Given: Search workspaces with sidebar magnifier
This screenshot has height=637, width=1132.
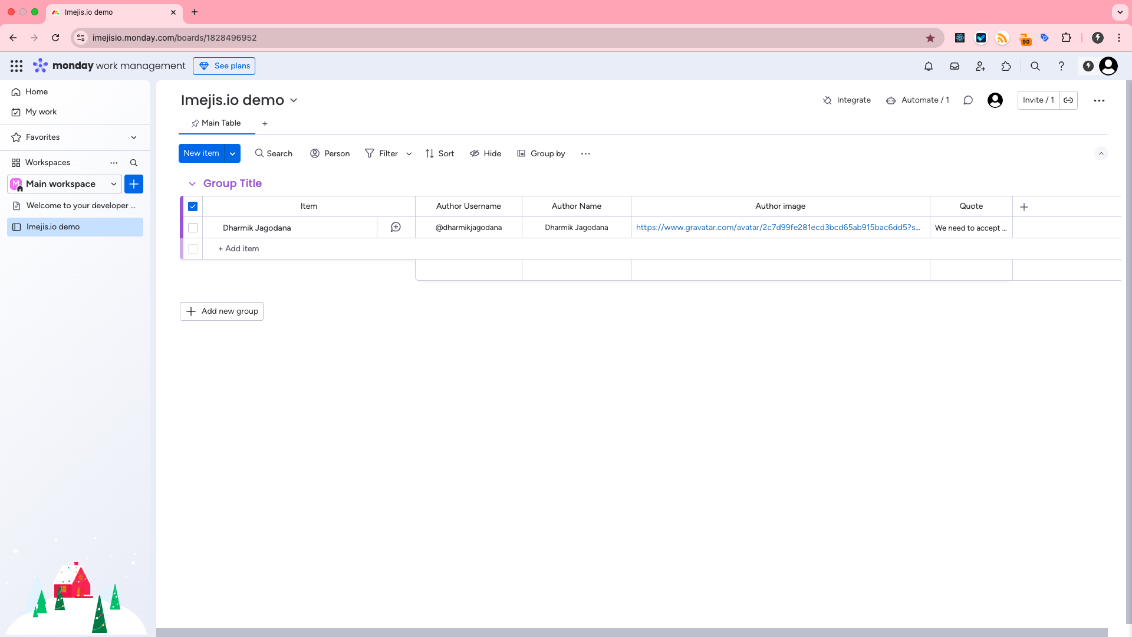Looking at the screenshot, I should click(x=134, y=163).
